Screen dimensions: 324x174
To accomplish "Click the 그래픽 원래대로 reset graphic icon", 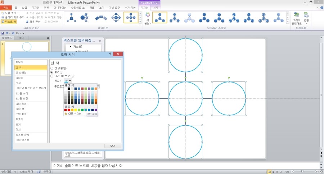I will click(x=296, y=19).
